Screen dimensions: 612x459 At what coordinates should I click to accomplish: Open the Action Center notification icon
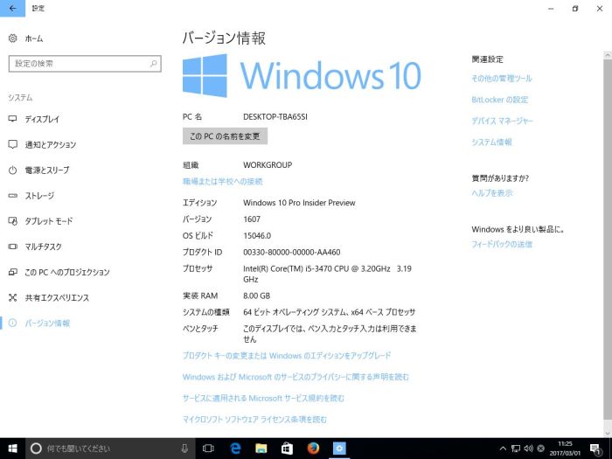point(595,449)
